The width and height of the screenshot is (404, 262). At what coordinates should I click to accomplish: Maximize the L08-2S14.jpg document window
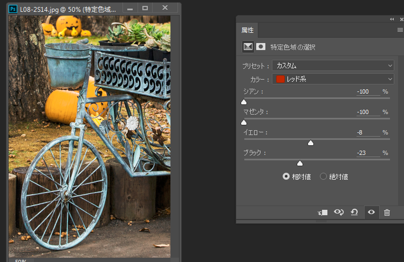point(145,8)
